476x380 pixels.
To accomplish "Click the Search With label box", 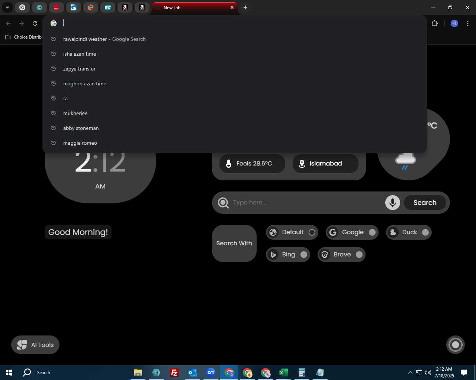I will coord(234,243).
